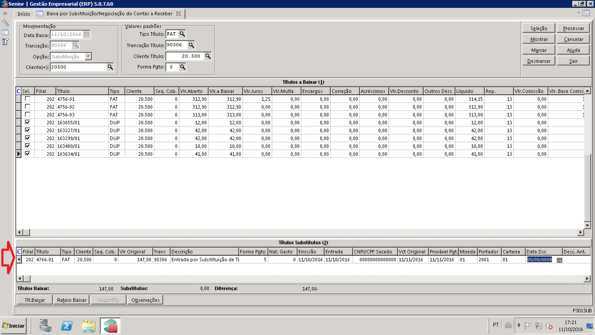Click right arrow of Títulos Substitutos horizontal scrollbar
The image size is (595, 335).
click(x=587, y=278)
